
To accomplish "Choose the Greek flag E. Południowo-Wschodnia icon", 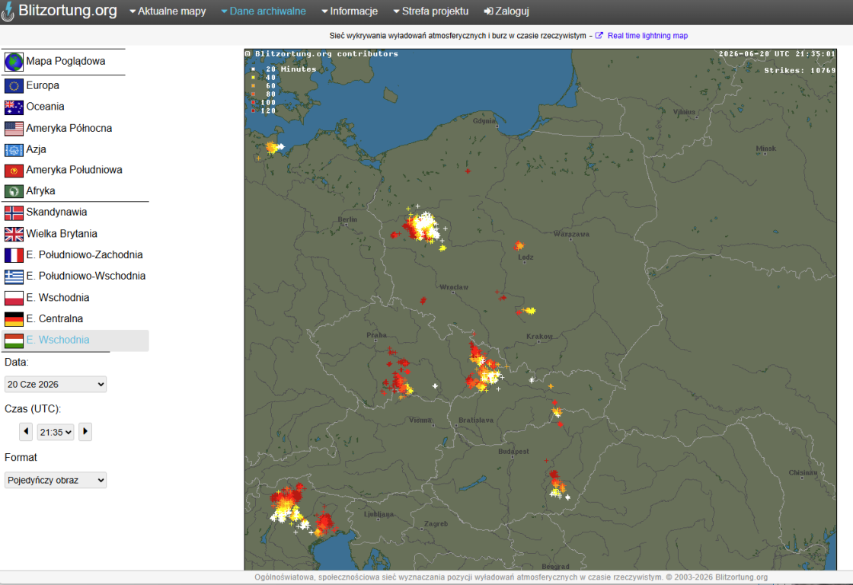I will point(14,277).
